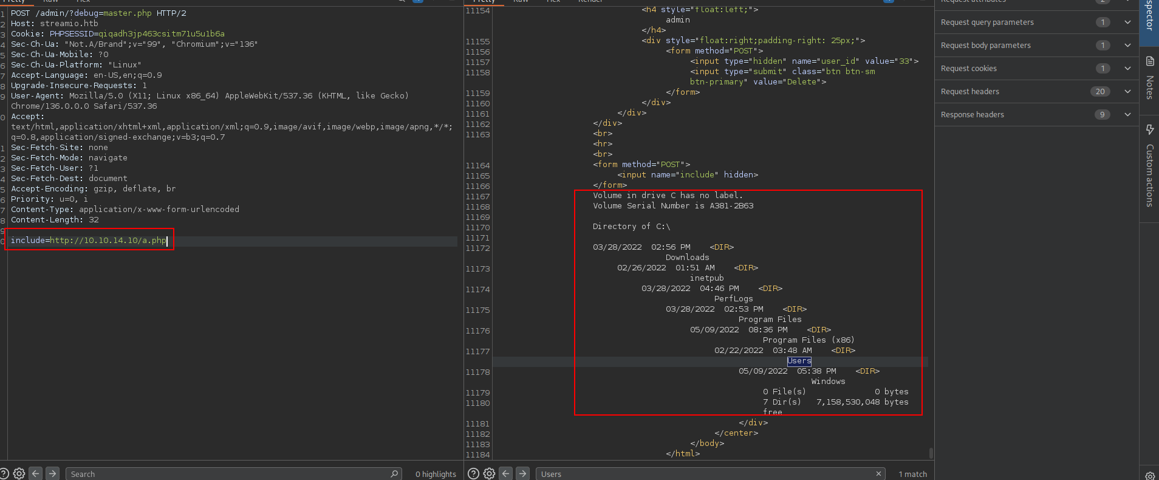Open request pane search help icon
Viewport: 1159px width, 480px height.
(x=4, y=473)
